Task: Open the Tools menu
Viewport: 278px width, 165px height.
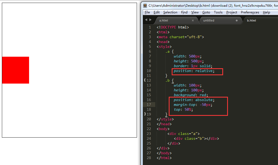Action: (218, 12)
